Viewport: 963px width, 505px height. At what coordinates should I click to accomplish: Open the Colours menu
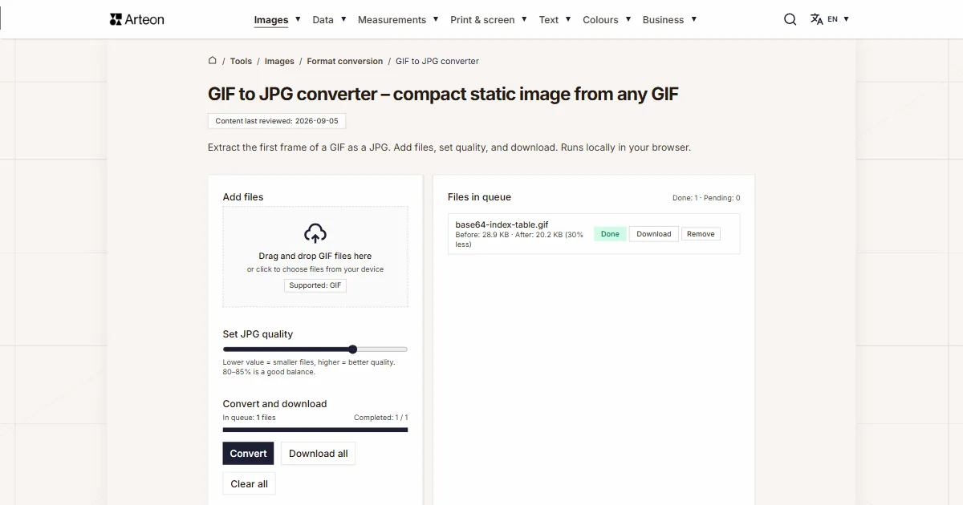[600, 20]
